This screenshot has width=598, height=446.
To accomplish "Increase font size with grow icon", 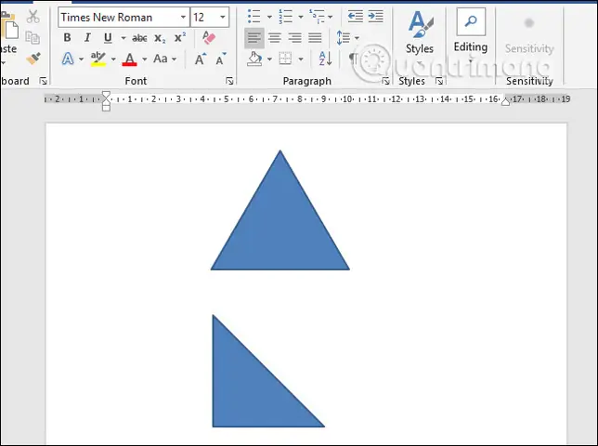I will pos(200,59).
